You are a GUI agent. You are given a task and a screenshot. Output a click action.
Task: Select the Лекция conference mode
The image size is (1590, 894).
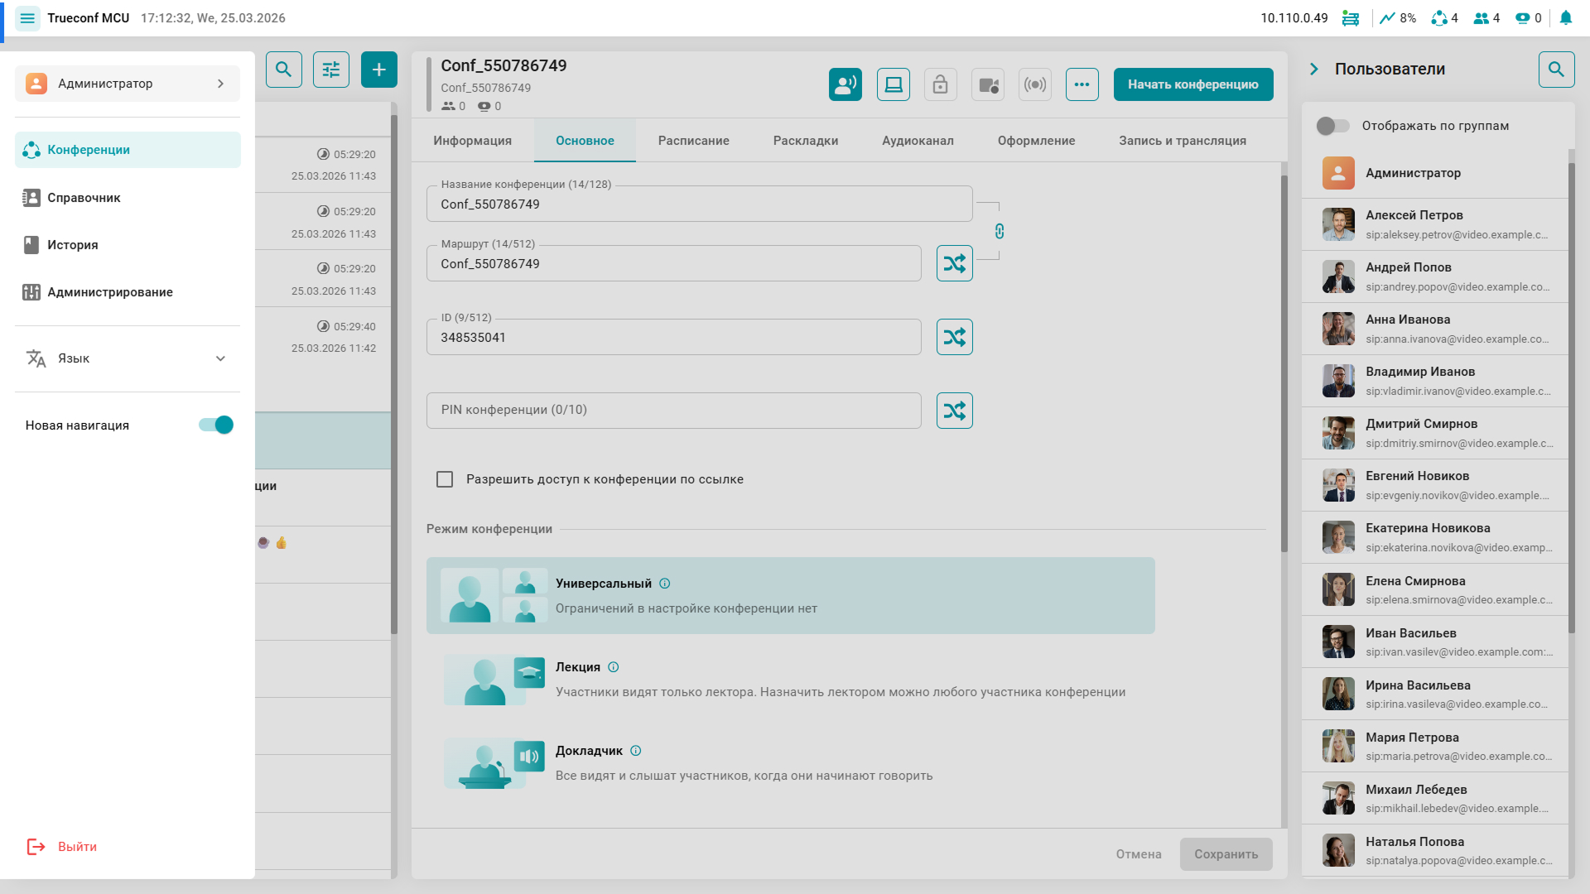791,680
